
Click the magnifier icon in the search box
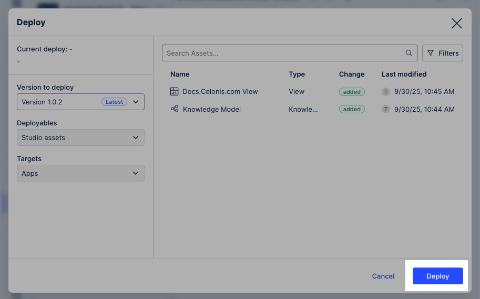[408, 53]
